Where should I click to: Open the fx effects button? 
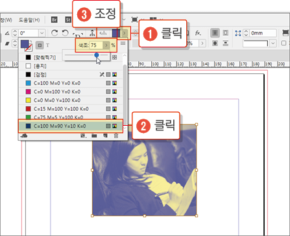198,33
